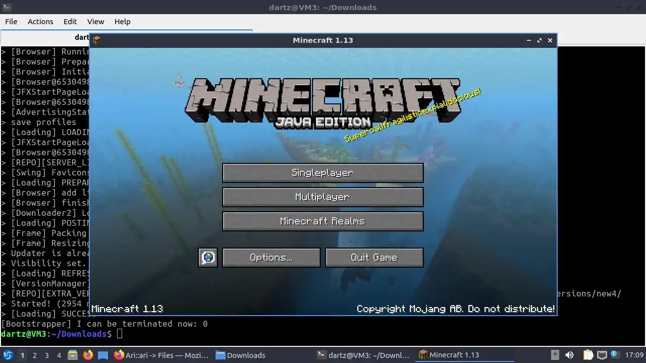The height and width of the screenshot is (363, 646).
Task: Open the network connection tray icon
Action: point(602,355)
